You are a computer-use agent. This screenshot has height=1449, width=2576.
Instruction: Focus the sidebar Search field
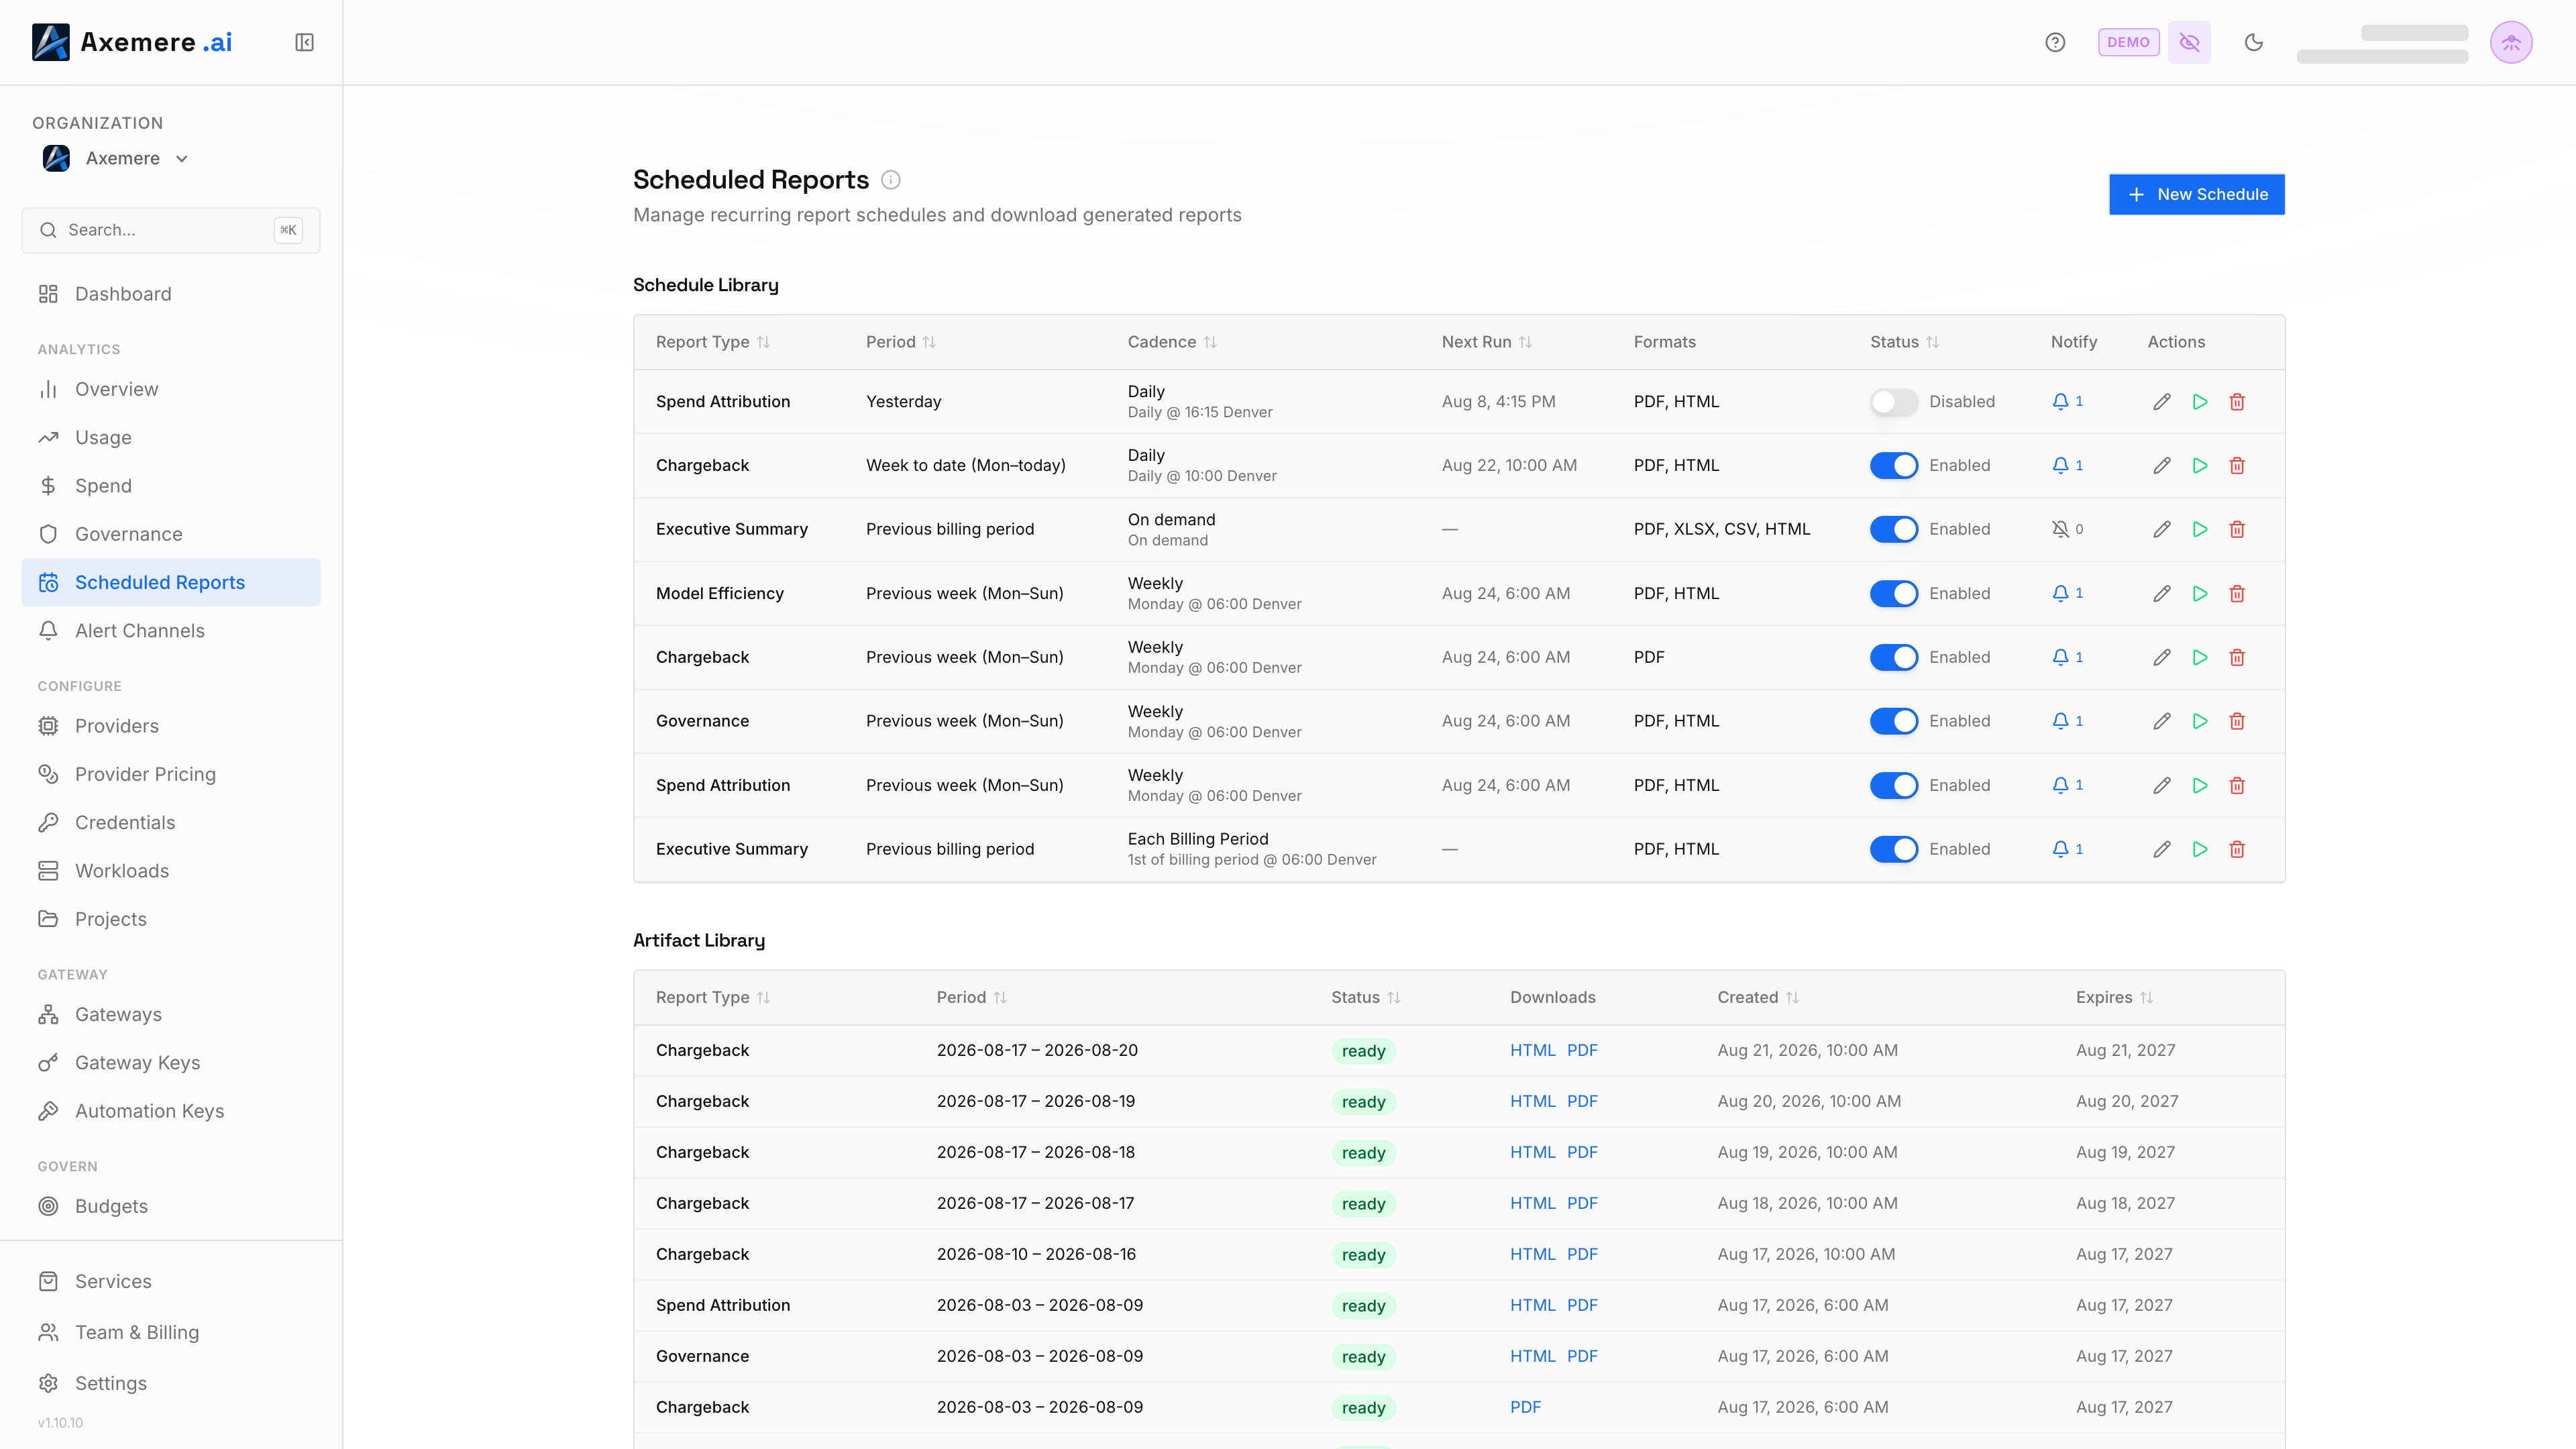tap(171, 230)
